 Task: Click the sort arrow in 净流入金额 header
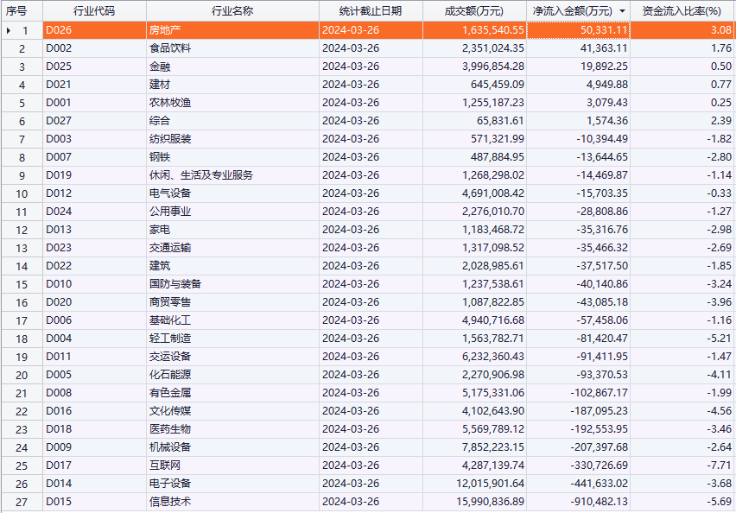pos(622,11)
